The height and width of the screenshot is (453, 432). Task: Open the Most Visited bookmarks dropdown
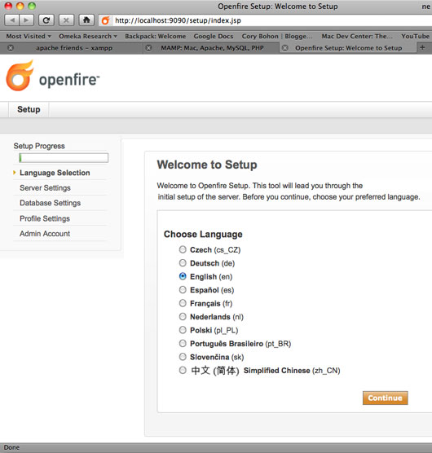coord(29,36)
